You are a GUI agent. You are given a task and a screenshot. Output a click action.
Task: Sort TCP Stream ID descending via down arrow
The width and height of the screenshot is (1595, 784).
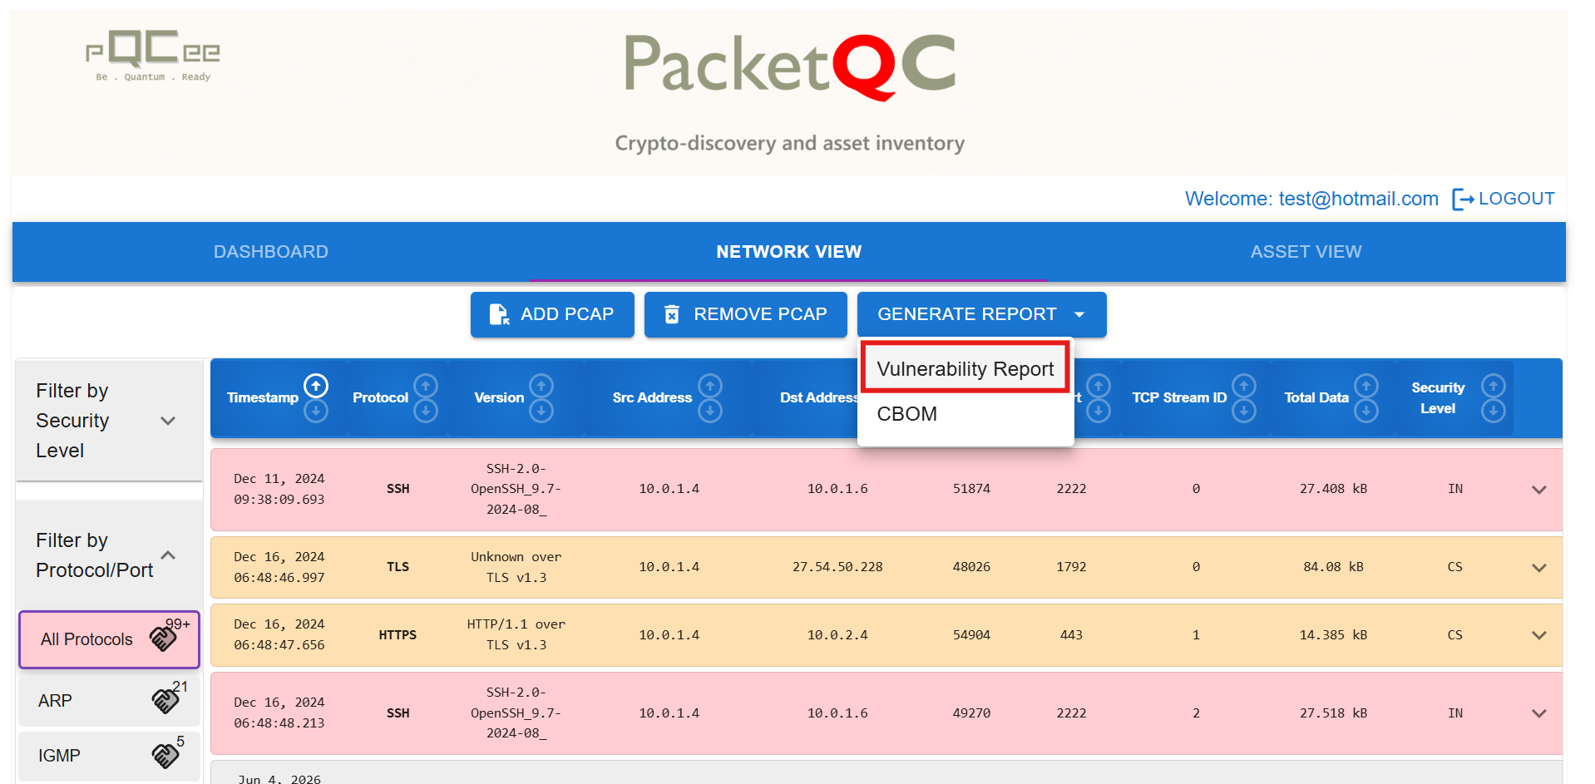coord(1244,411)
